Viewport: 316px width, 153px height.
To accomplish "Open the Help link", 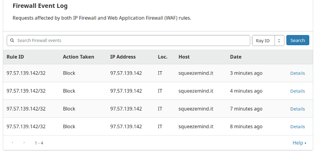I will click(x=299, y=143).
